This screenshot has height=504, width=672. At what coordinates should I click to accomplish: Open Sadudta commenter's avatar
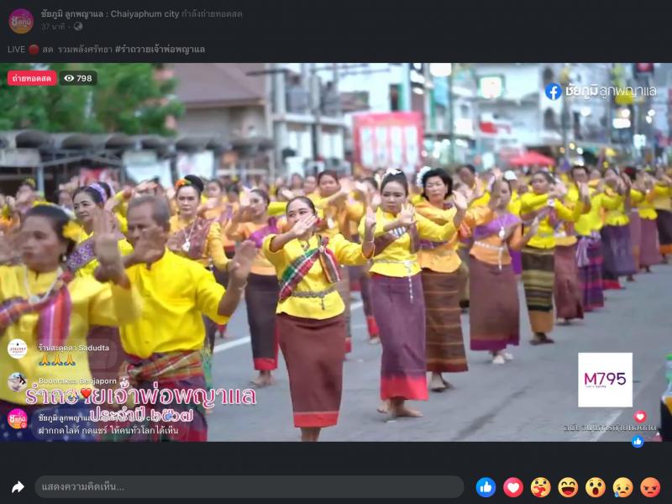click(18, 348)
